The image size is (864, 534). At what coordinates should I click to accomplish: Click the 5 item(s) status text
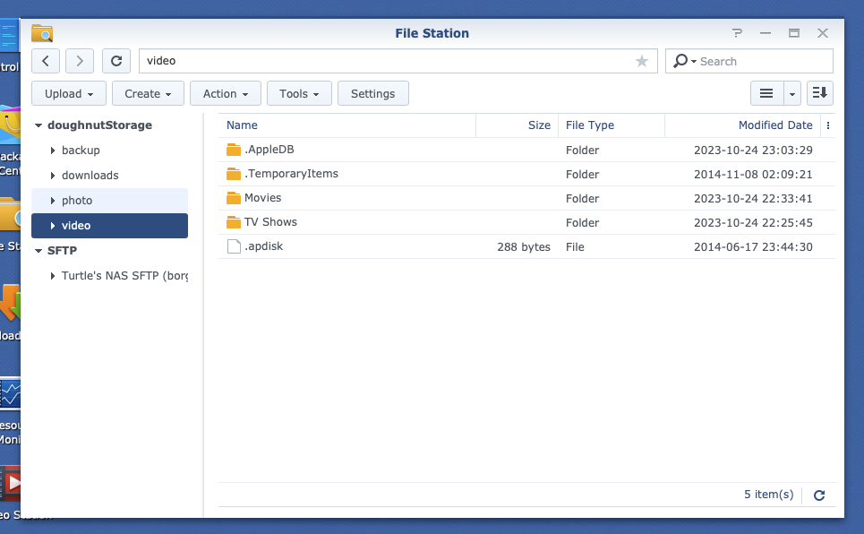769,495
